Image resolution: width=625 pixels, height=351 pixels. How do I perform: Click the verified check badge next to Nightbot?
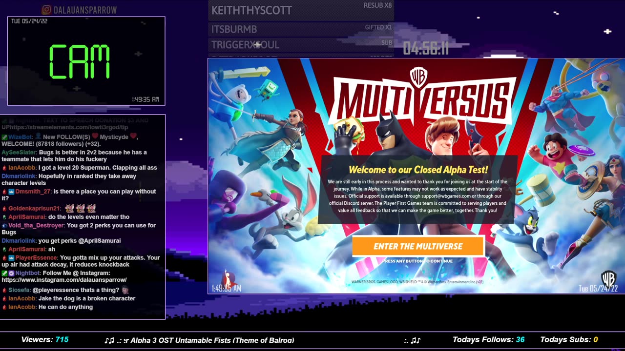[11, 273]
